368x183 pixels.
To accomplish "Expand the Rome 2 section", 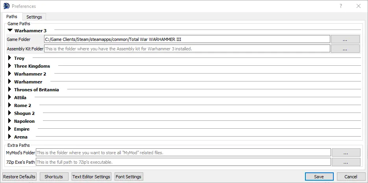I will [x=9, y=105].
